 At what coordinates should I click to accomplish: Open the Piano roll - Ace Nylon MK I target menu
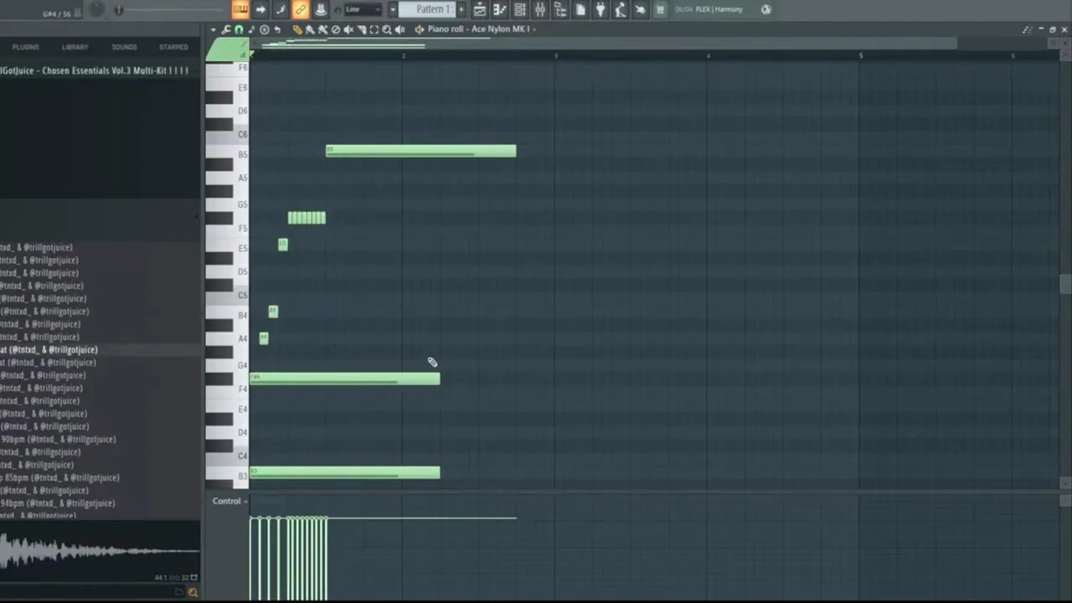[481, 29]
